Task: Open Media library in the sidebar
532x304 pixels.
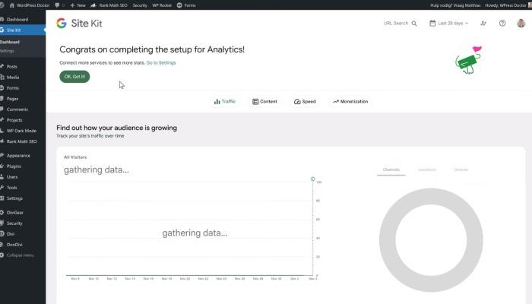Action: tap(13, 77)
